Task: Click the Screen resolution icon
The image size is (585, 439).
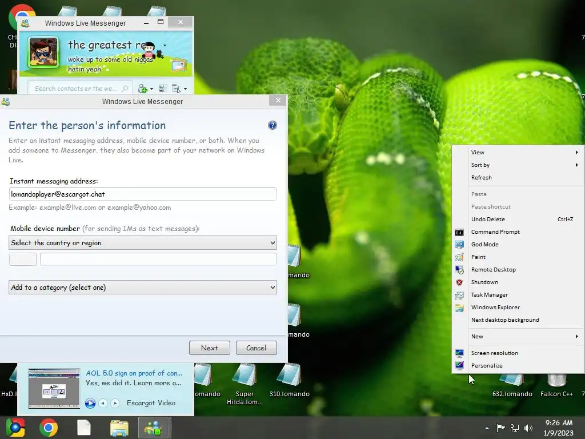Action: 459,353
